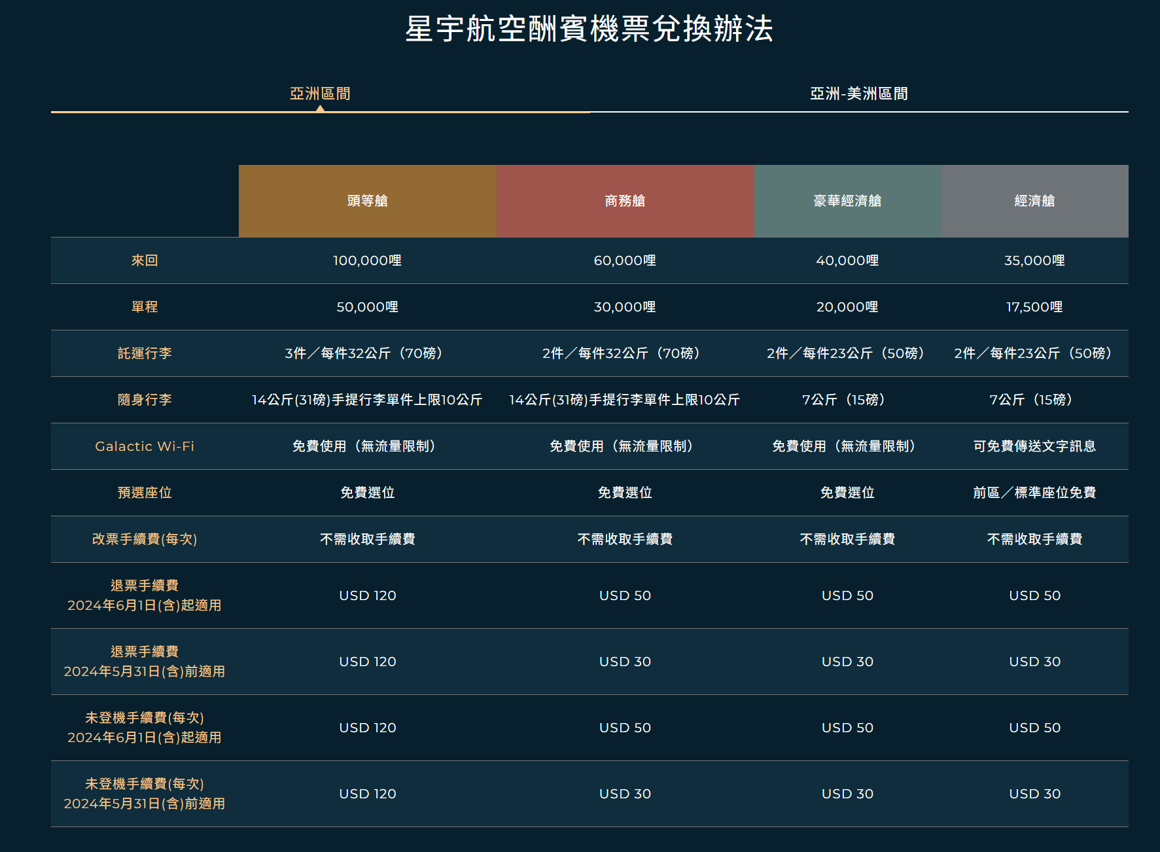Click 豪華經濟艙 carry-on cell 7公斤（15磅）

pos(848,400)
